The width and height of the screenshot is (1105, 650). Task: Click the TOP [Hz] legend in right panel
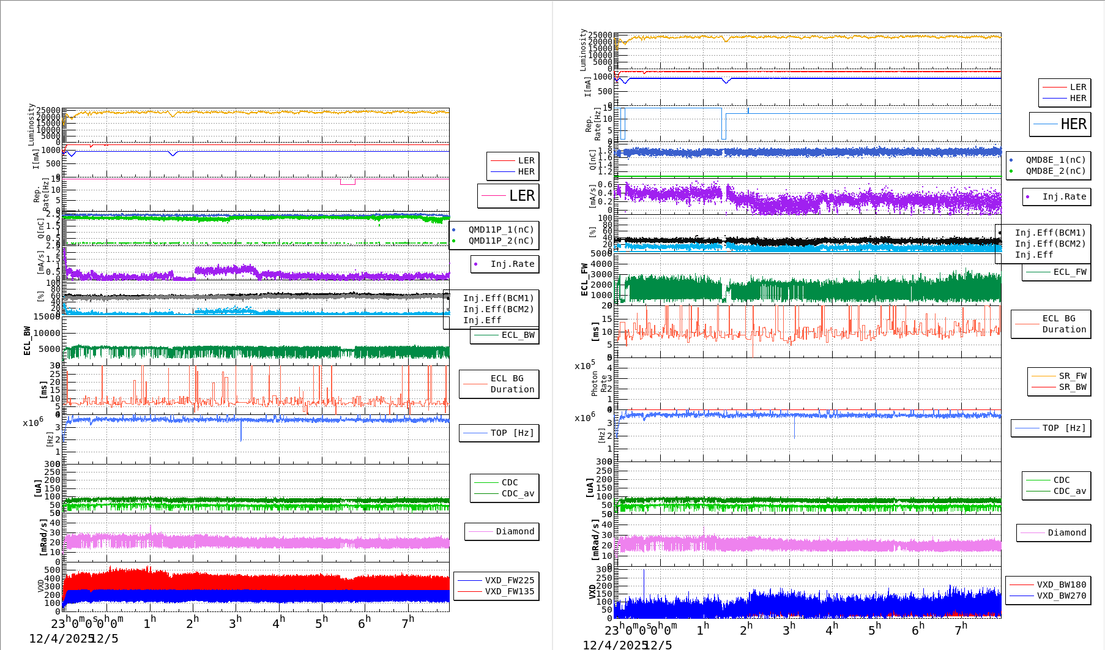pyautogui.click(x=1063, y=428)
